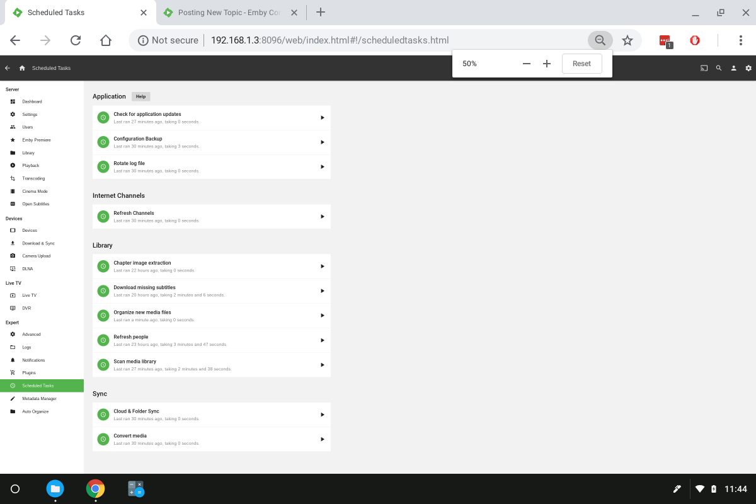Reload the page in Chrome
Image resolution: width=756 pixels, height=504 pixels.
click(76, 40)
